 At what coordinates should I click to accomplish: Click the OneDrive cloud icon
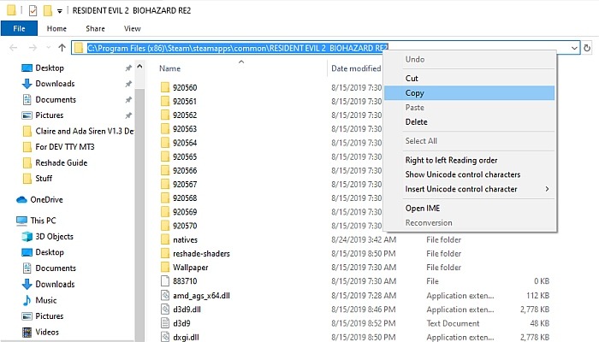click(x=21, y=199)
